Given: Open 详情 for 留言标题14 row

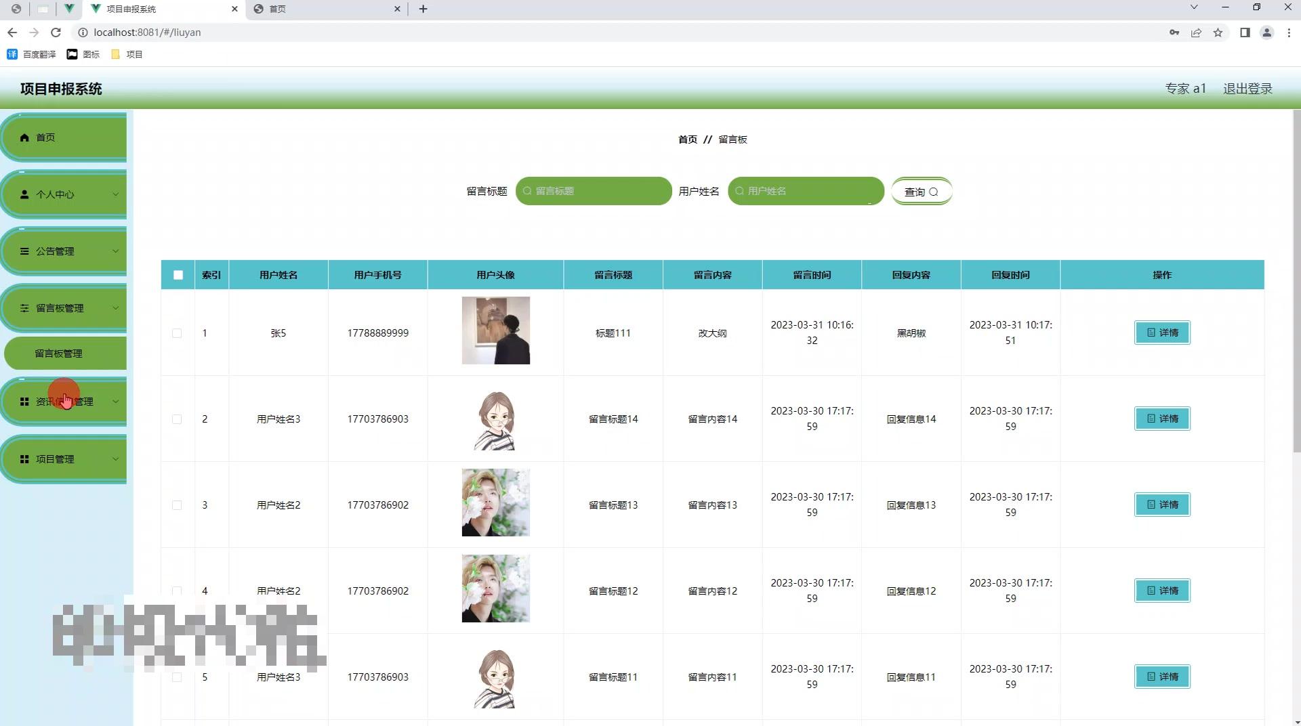Looking at the screenshot, I should pyautogui.click(x=1161, y=419).
